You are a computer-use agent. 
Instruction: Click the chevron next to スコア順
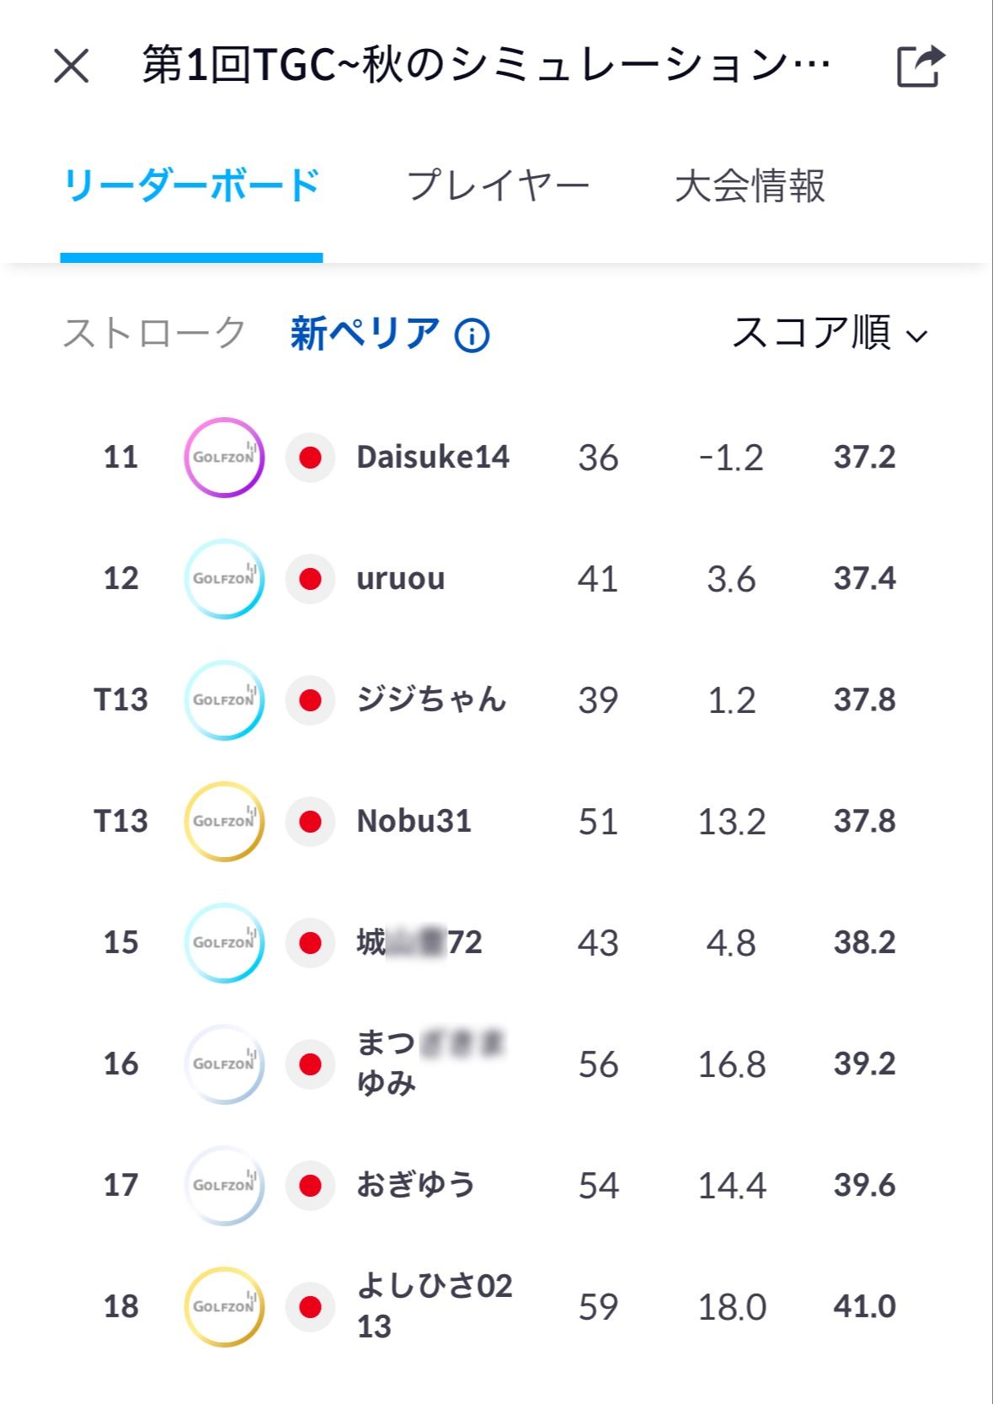pos(917,336)
